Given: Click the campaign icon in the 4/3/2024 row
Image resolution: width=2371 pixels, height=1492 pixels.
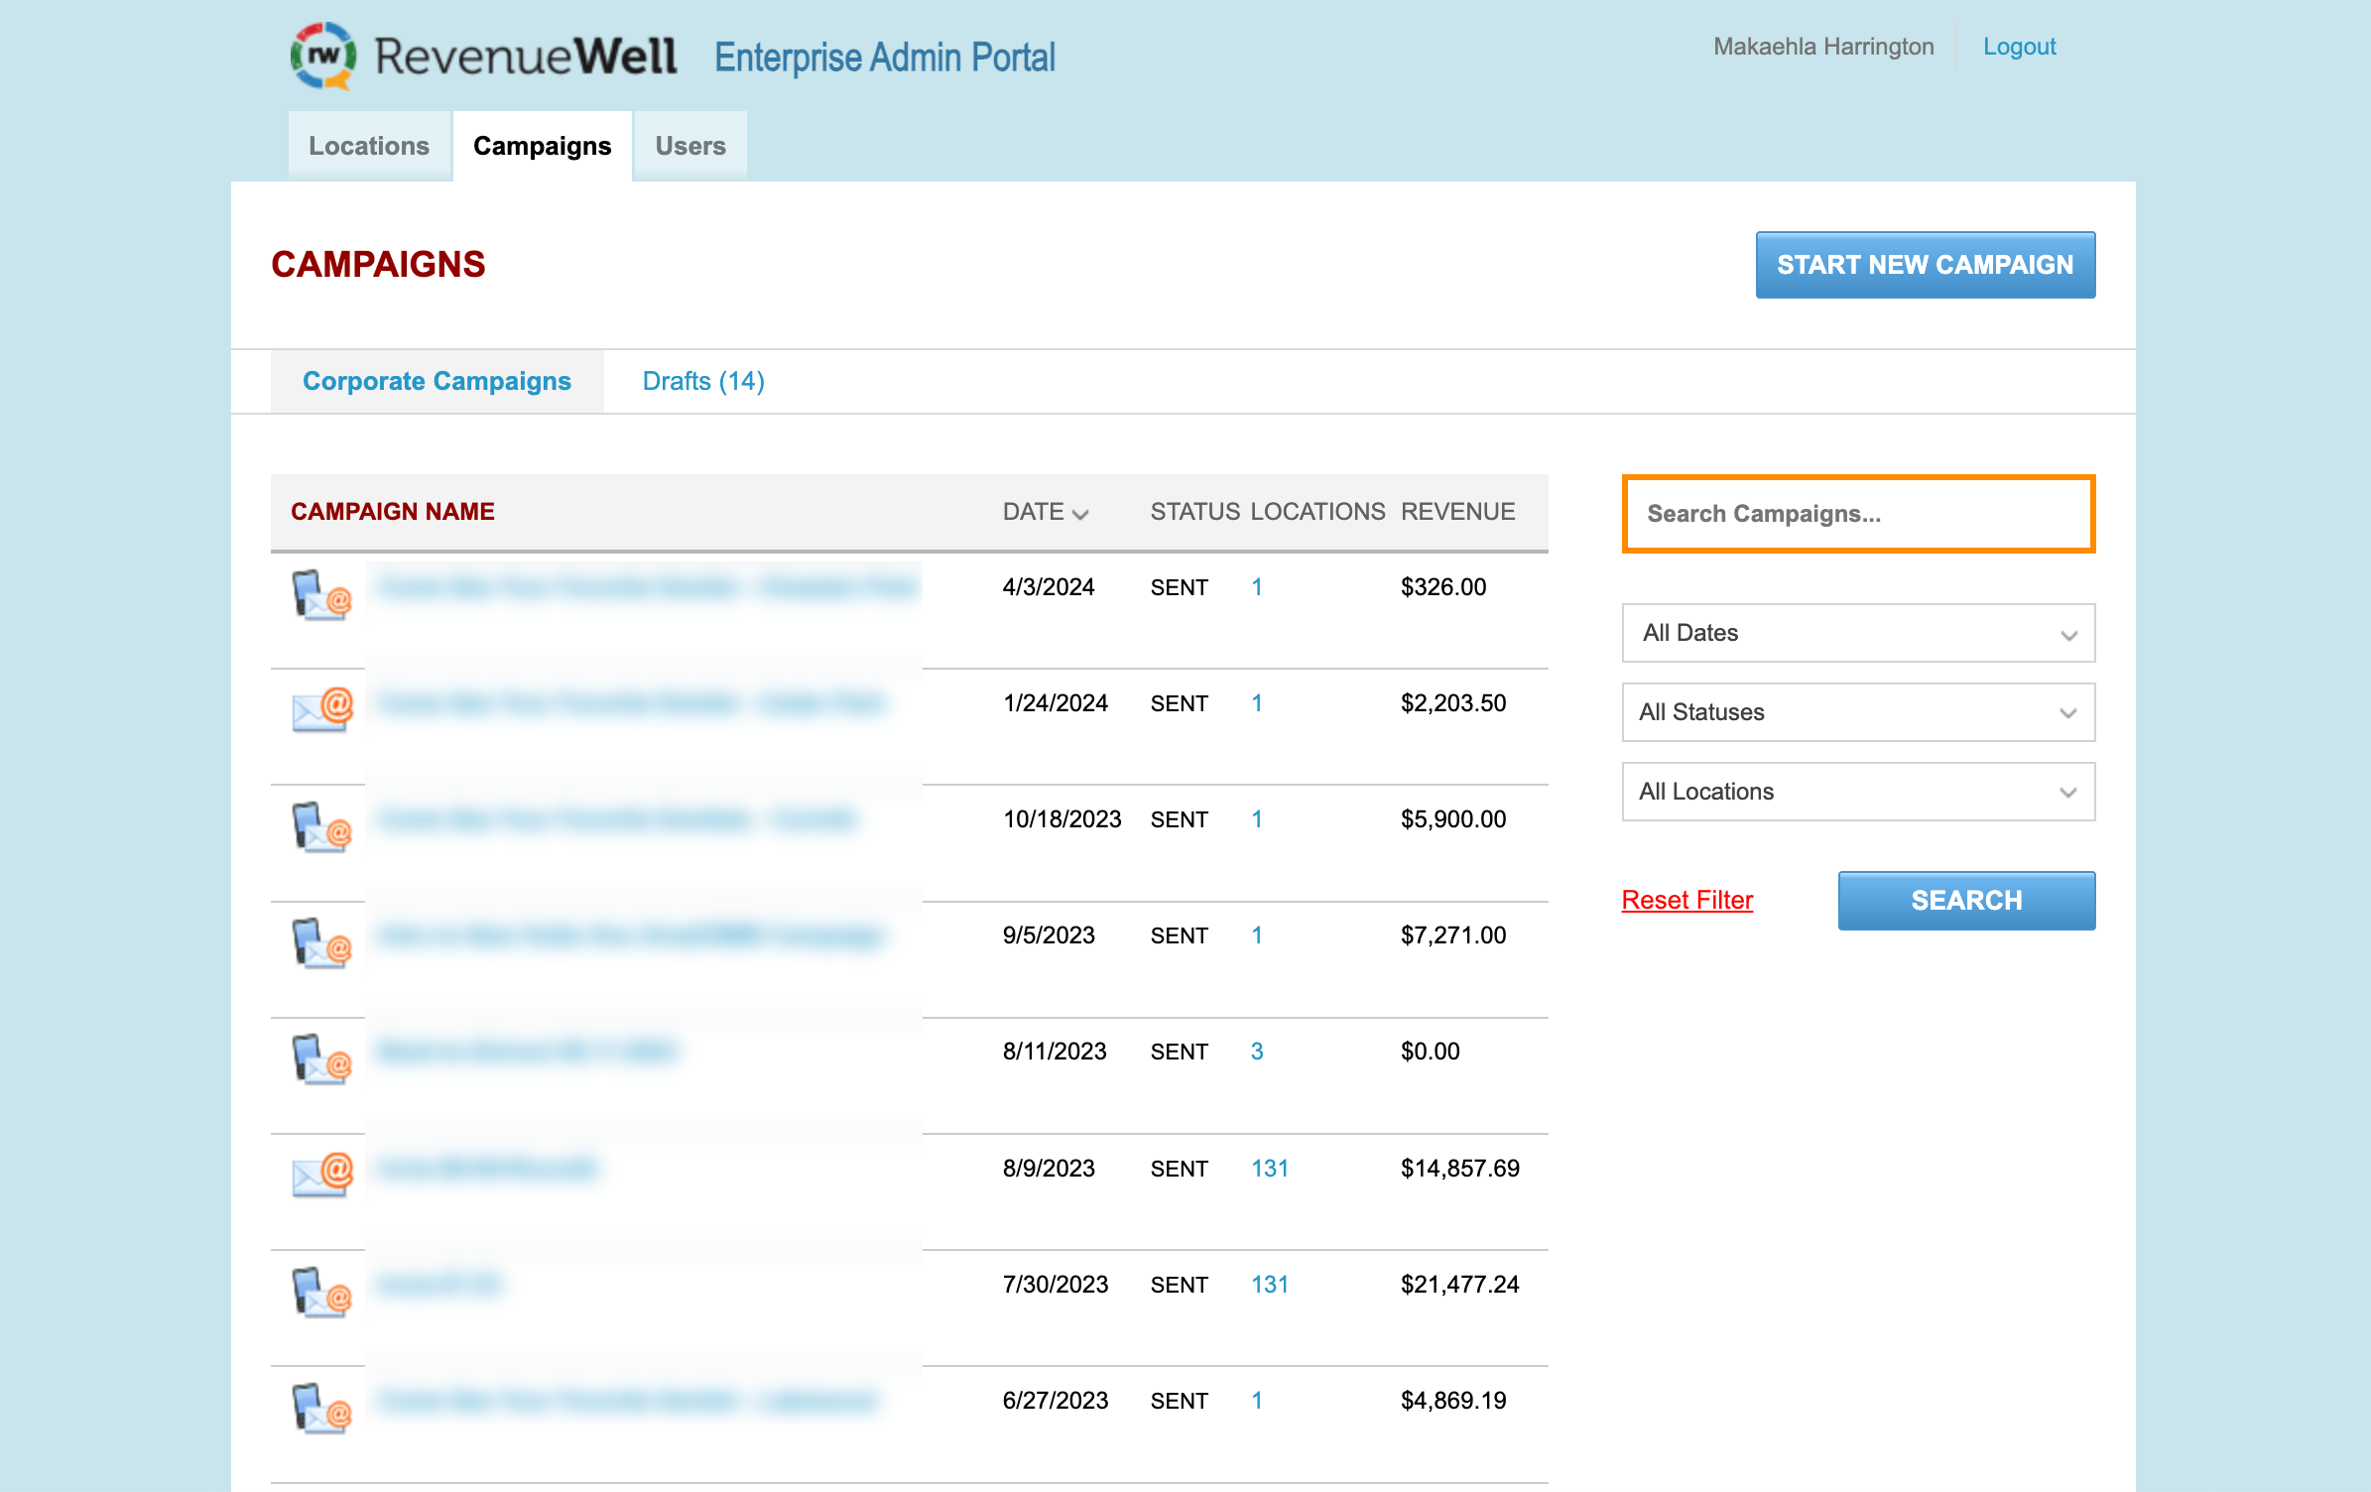Looking at the screenshot, I should click(321, 595).
